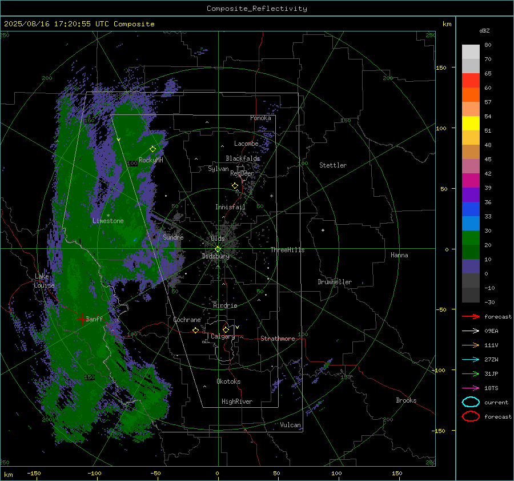Click the asterisk marker above Limestone
The width and height of the screenshot is (514, 481).
108,216
